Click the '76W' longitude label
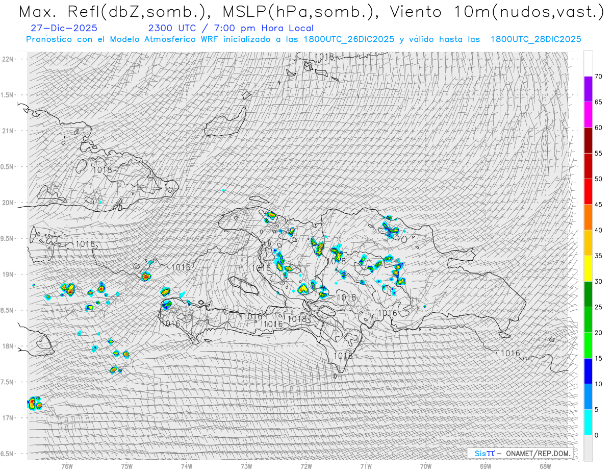Image resolution: width=612 pixels, height=473 pixels. coord(67,465)
